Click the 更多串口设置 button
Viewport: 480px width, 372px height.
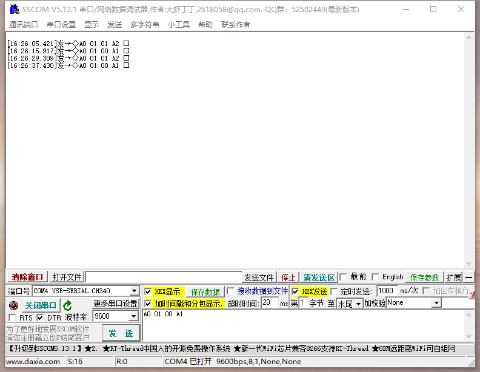[x=115, y=304]
